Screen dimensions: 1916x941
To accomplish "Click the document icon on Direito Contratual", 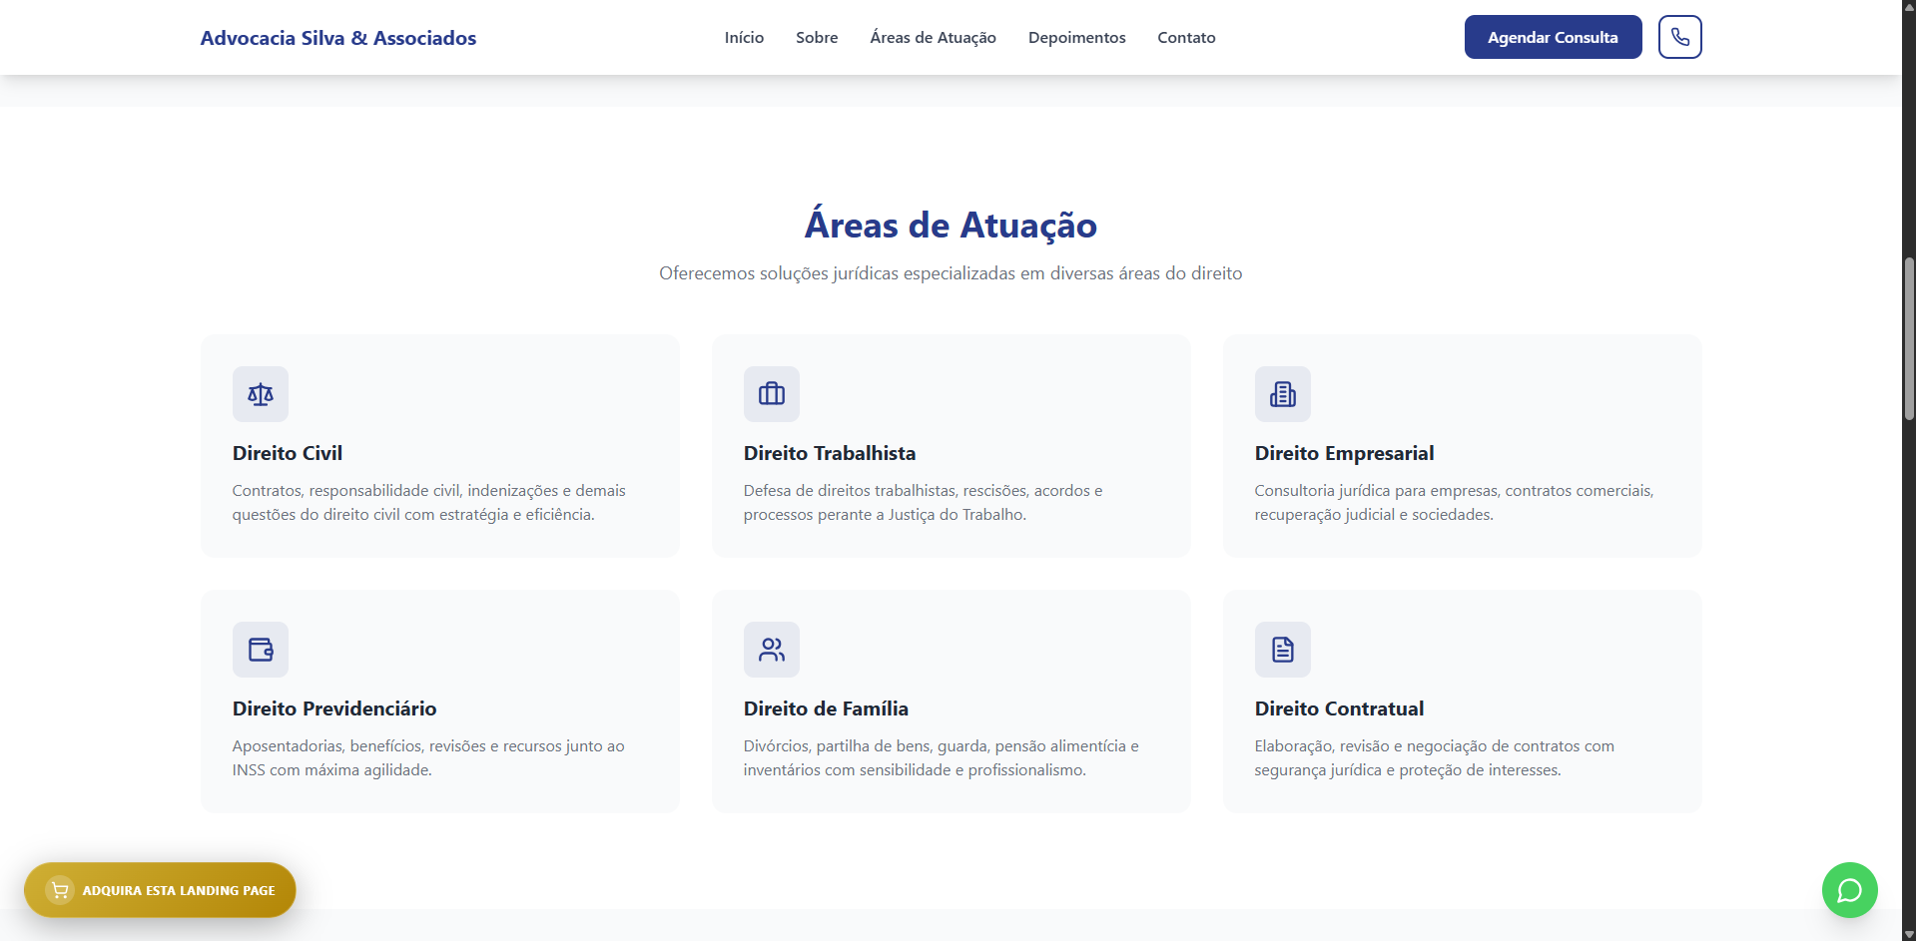I will click(1283, 650).
